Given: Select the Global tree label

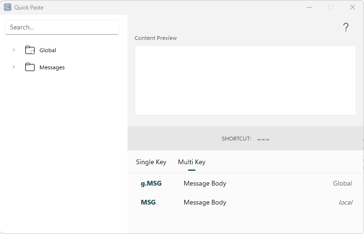Looking at the screenshot, I should pos(48,50).
